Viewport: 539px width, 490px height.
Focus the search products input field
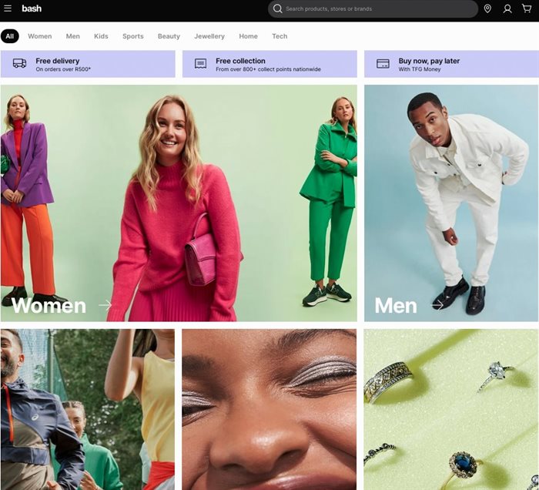click(377, 9)
